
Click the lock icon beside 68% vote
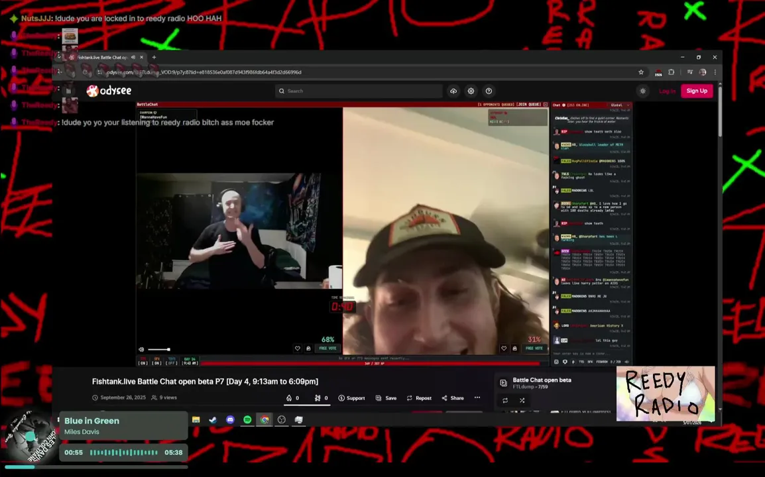tap(308, 348)
